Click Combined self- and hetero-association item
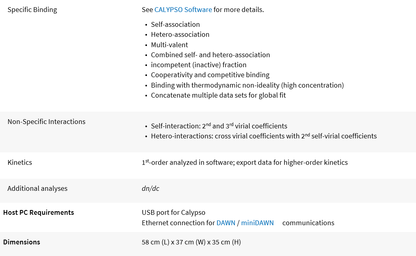 tap(210, 55)
